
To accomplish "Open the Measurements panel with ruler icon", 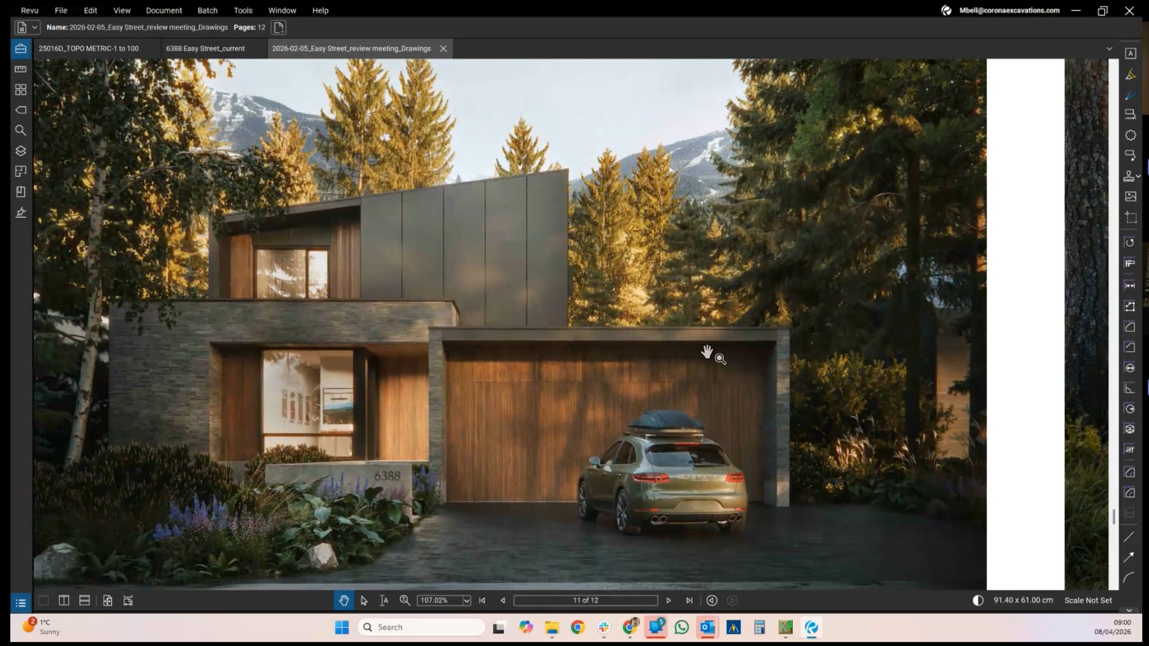I will 20,69.
